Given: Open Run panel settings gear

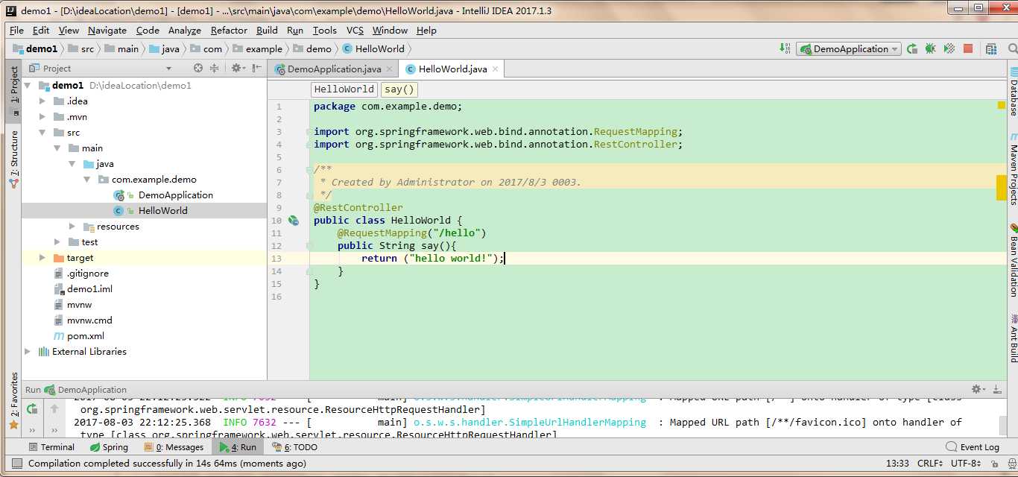Looking at the screenshot, I should pyautogui.click(x=979, y=389).
